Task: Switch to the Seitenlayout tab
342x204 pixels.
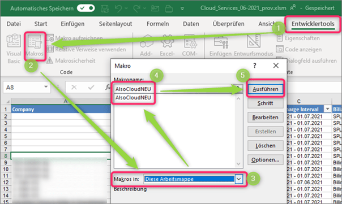Action: tap(116, 24)
